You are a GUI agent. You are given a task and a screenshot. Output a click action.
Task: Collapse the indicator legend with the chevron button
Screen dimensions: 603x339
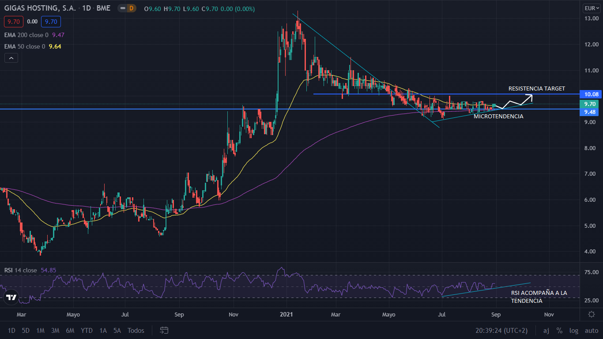point(11,58)
